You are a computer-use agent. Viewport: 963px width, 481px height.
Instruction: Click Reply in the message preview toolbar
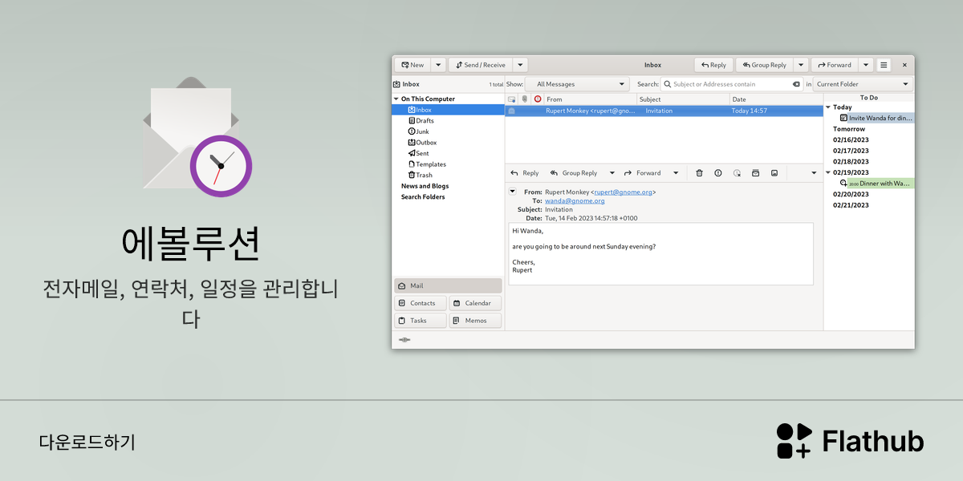(x=525, y=173)
